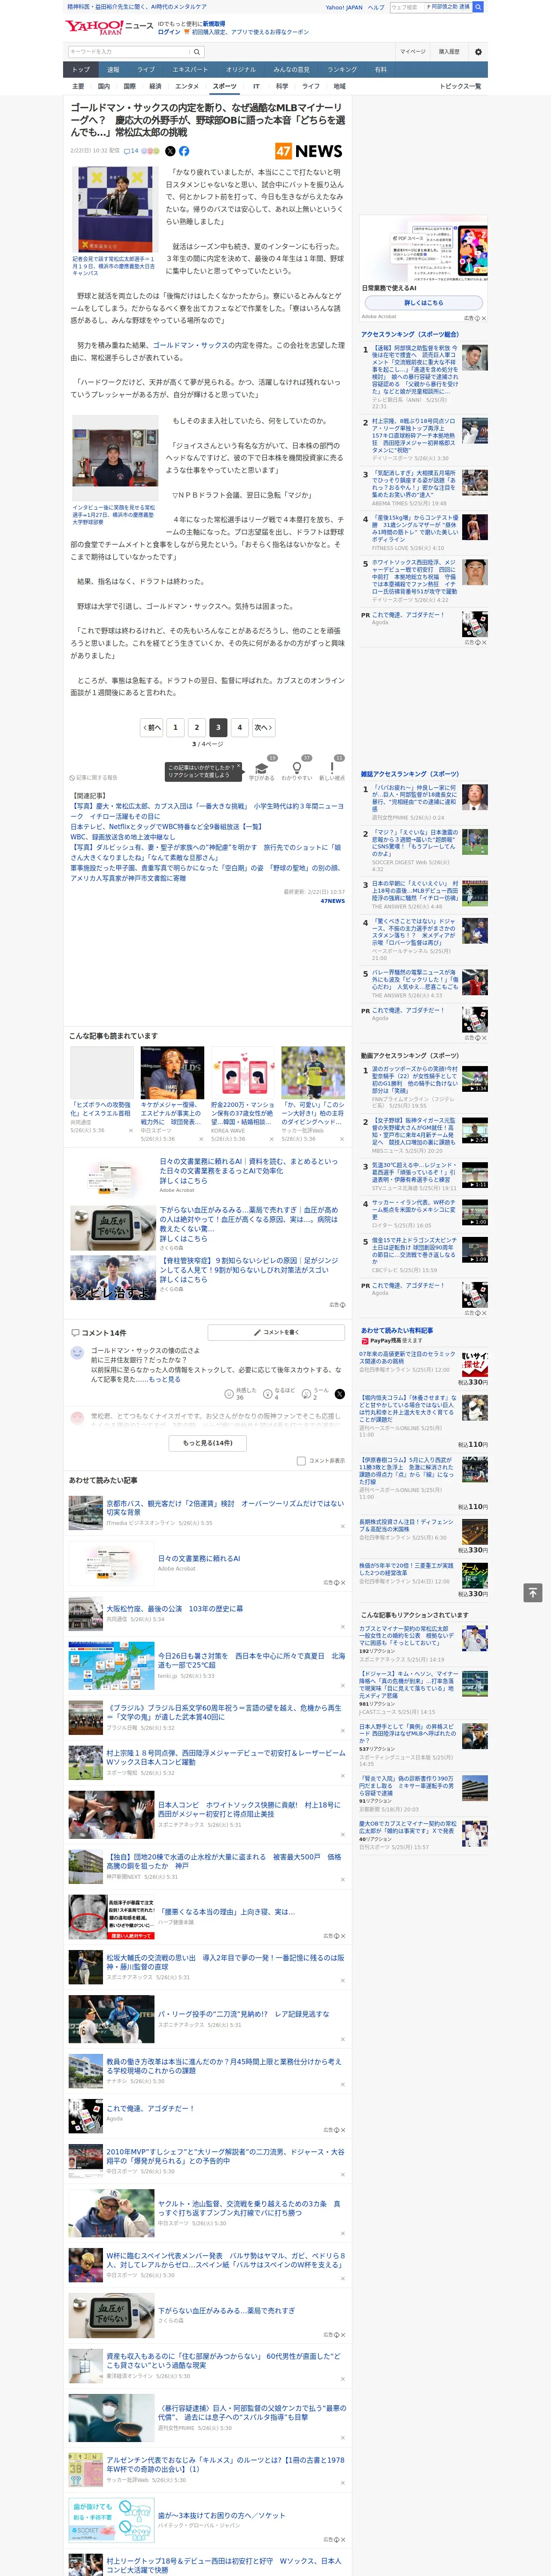Click ヘルプ link at top
This screenshot has width=551, height=2576.
[376, 7]
